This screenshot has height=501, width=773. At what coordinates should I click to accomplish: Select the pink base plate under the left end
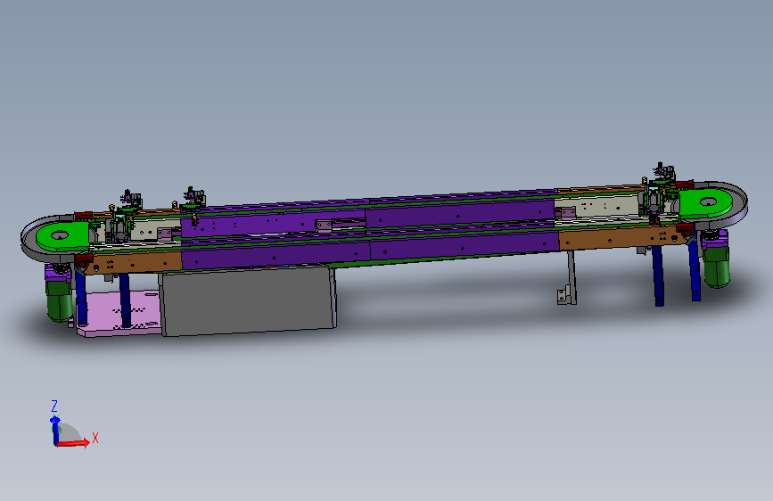[x=119, y=314]
